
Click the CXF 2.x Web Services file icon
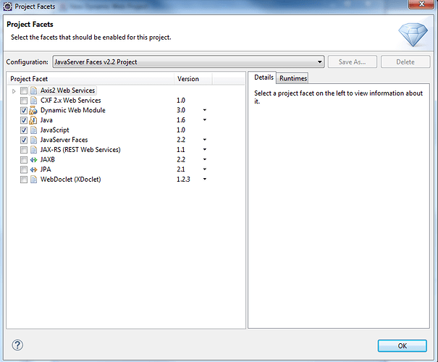33,101
